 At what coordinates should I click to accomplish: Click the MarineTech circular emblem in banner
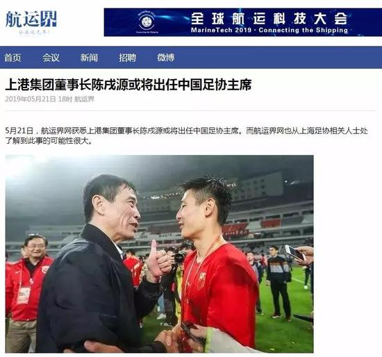click(147, 22)
